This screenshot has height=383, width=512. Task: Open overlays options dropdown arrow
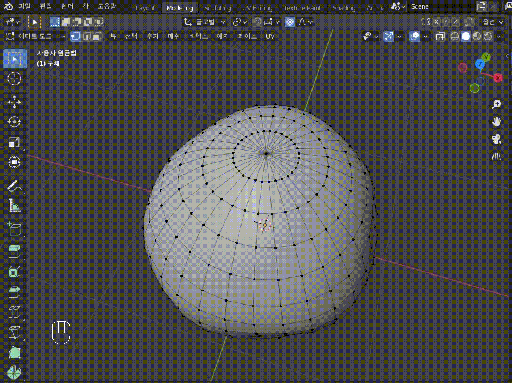(426, 36)
